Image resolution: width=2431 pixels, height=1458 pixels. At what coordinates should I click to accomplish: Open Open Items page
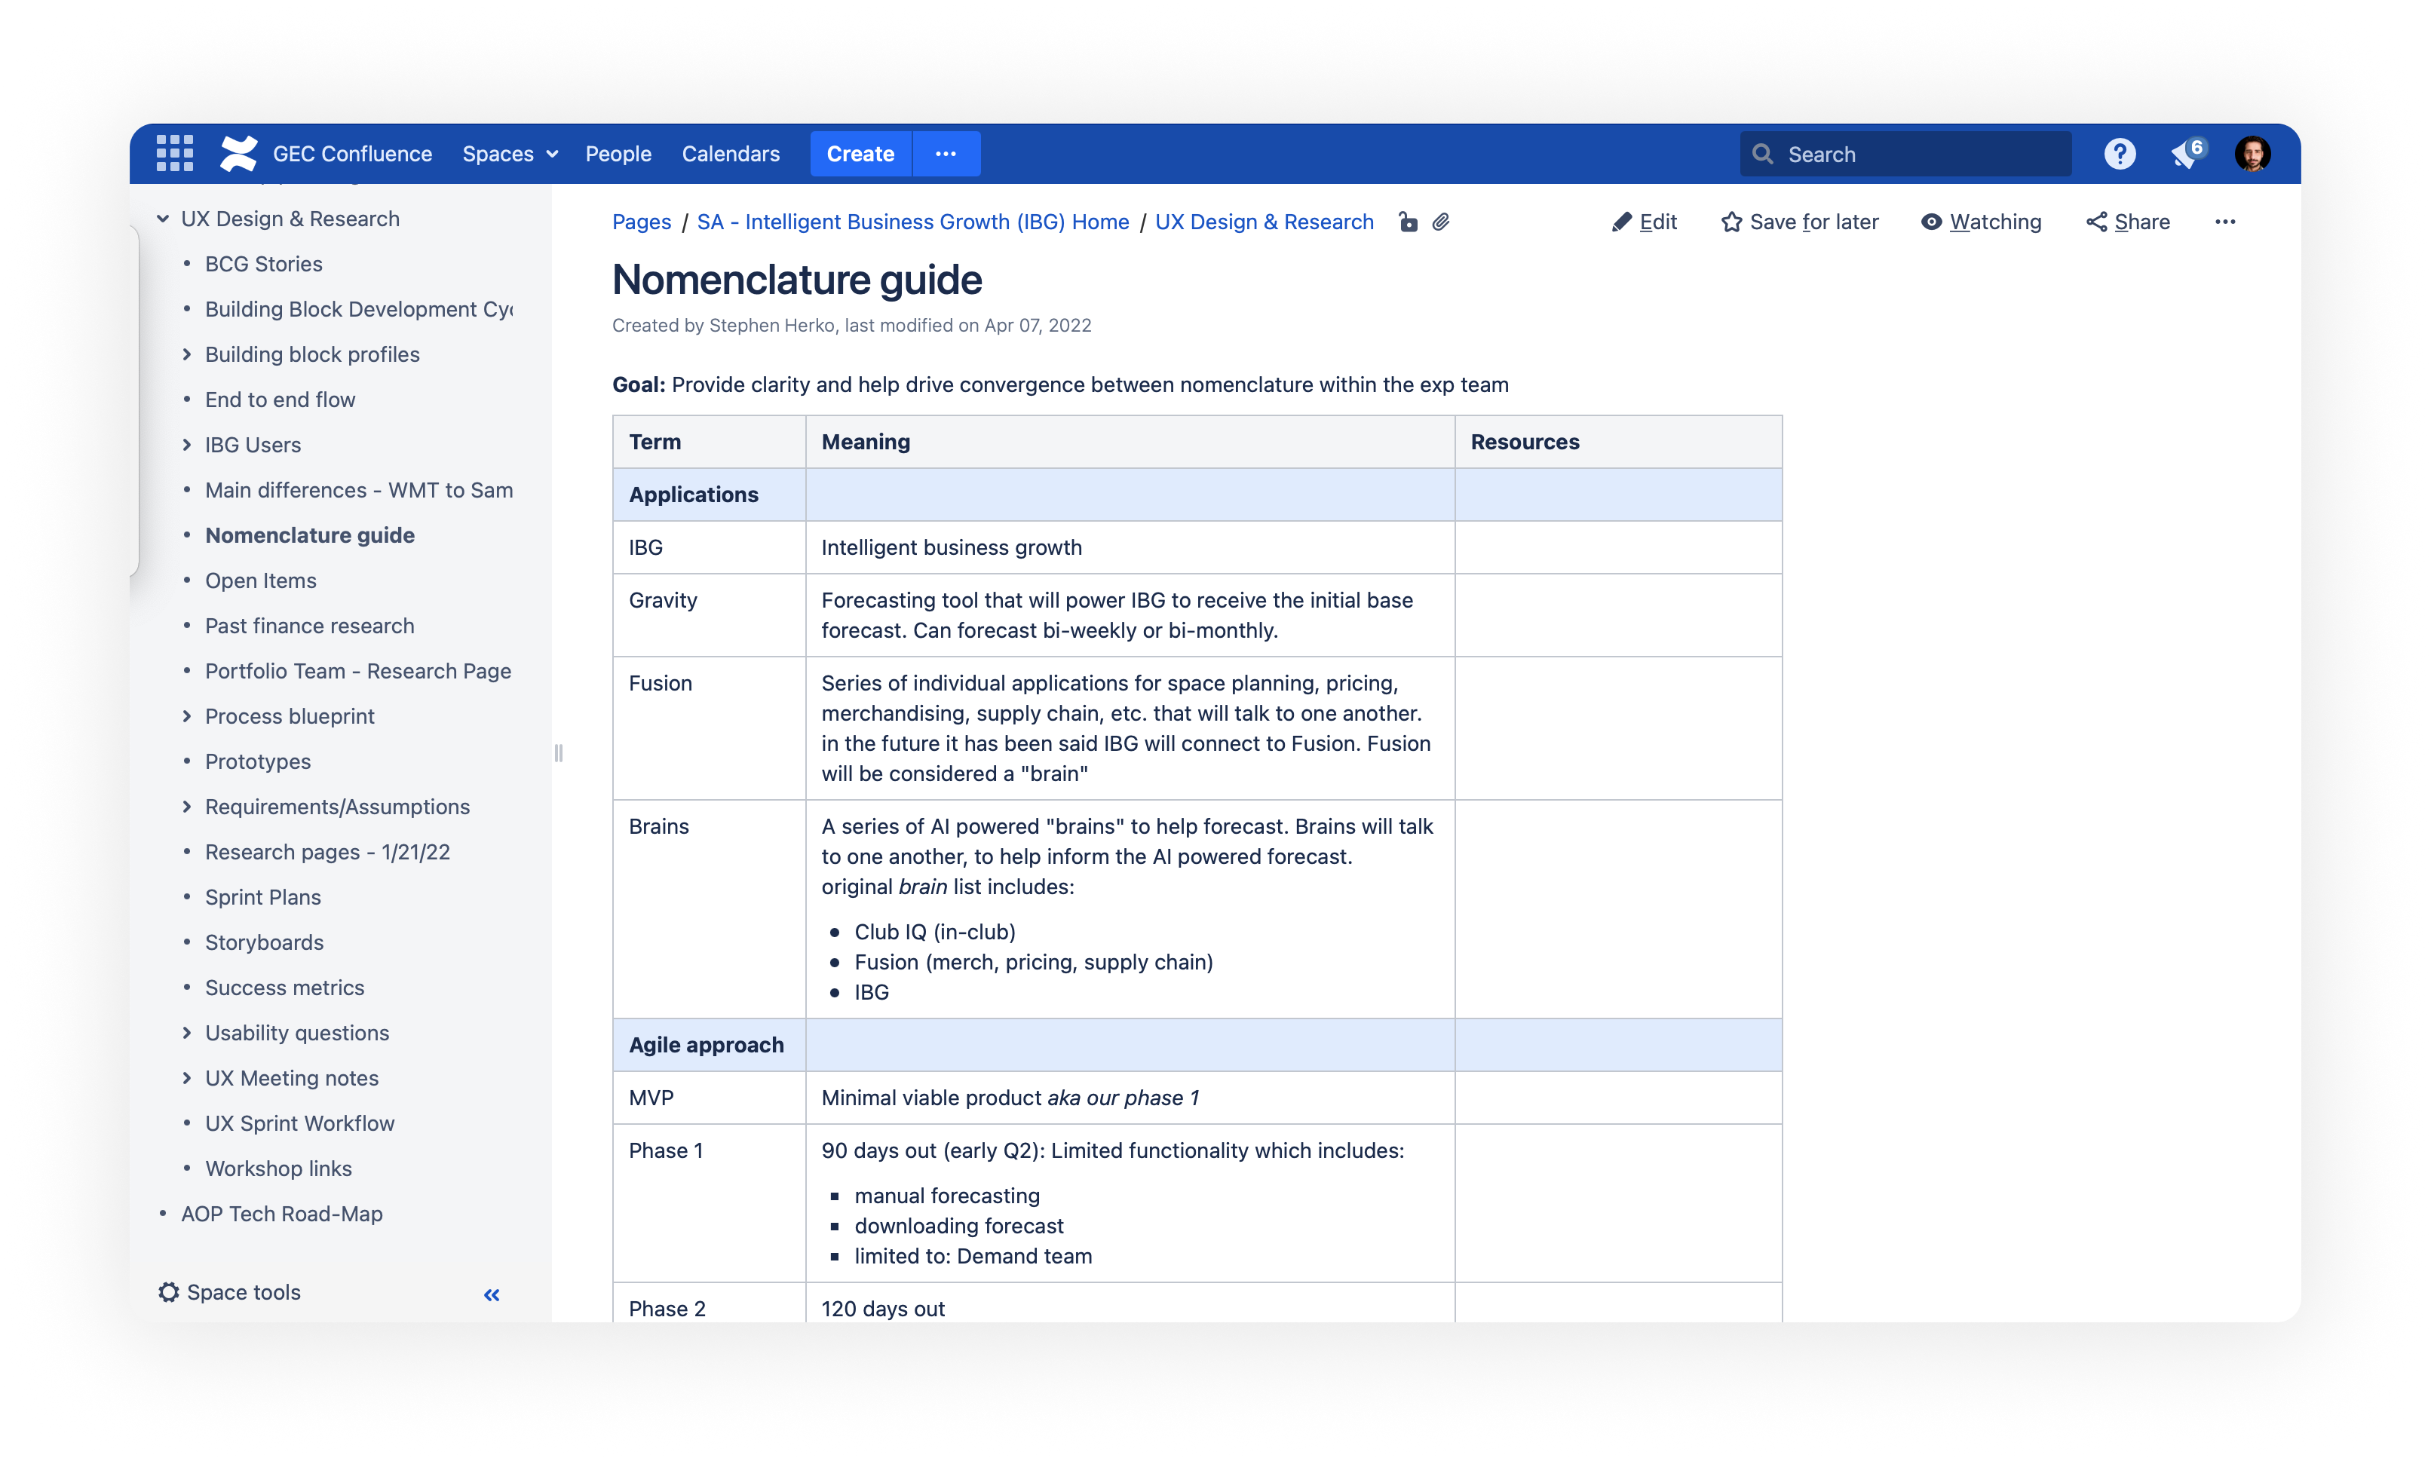pos(260,580)
